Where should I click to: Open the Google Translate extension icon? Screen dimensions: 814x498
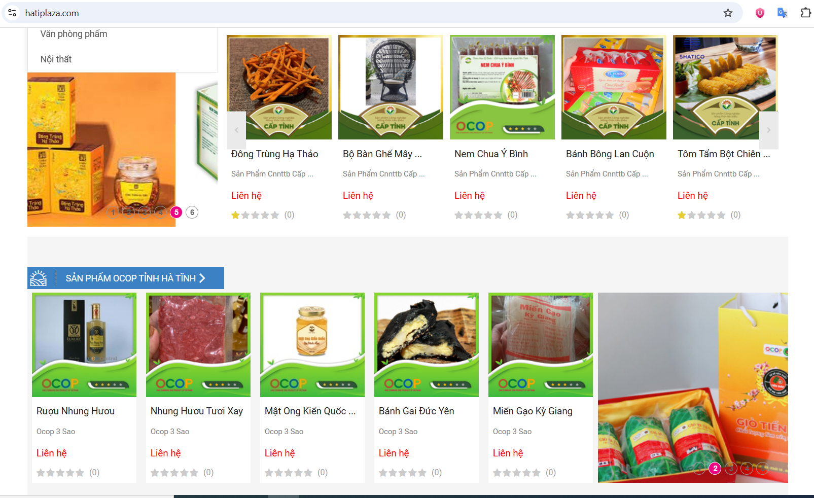782,13
